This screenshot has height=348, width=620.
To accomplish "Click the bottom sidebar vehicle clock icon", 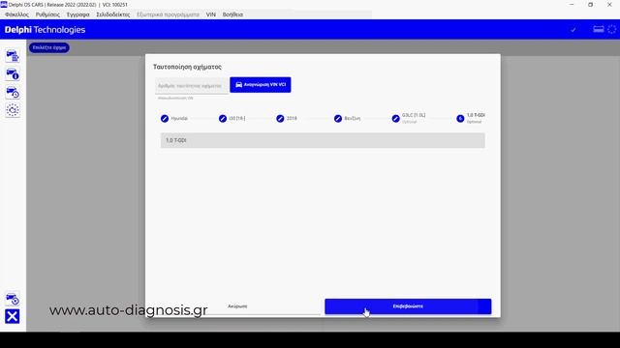I will pyautogui.click(x=13, y=299).
